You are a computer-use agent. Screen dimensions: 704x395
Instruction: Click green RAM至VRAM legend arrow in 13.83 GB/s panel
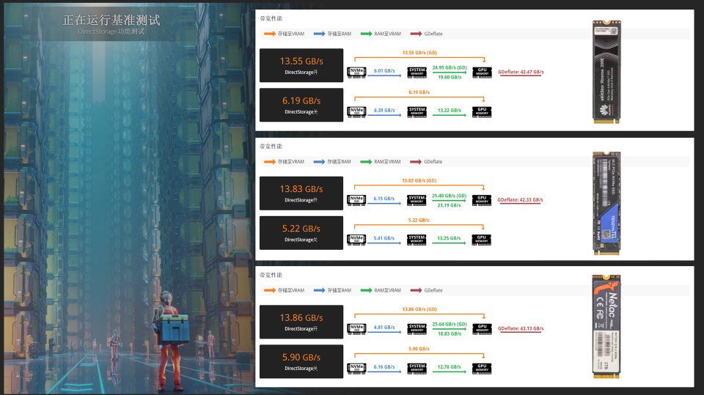point(366,161)
